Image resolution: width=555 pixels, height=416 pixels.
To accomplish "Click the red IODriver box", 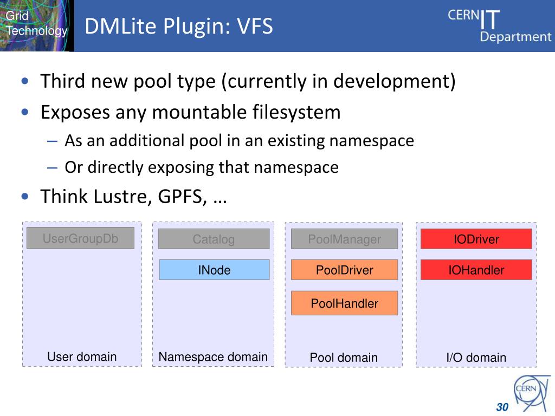I will (x=476, y=239).
